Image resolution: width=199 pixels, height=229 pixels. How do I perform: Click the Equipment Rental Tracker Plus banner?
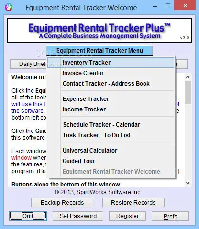point(99,31)
